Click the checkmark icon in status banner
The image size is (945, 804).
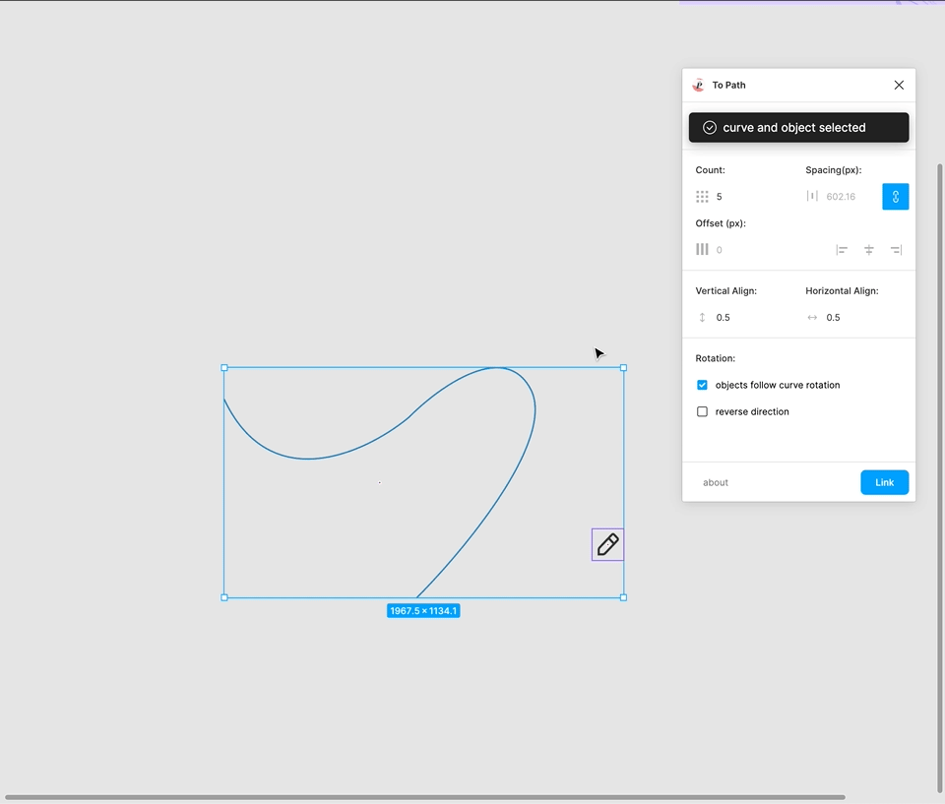[710, 127]
